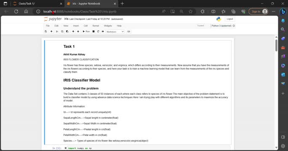288x151 pixels.
Task: Interrupt the kernel with stop icon
Action: 93,31
